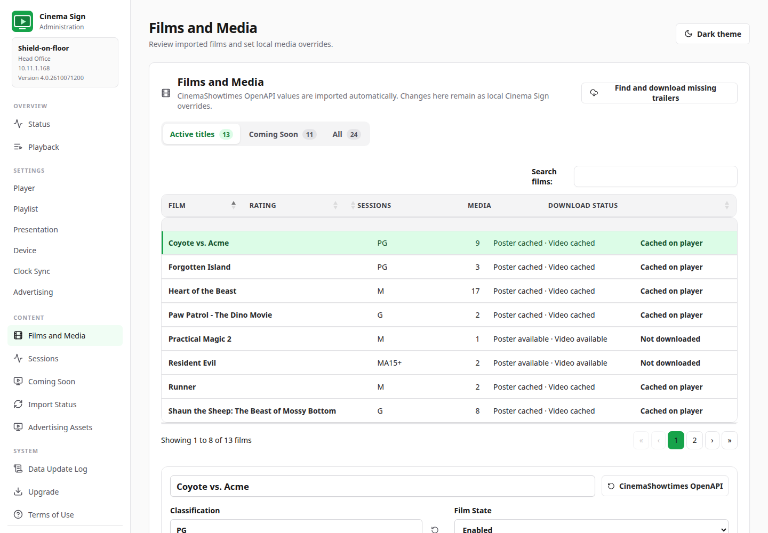Switch to the All tab
Viewport: 768px width, 533px height.
click(x=346, y=134)
